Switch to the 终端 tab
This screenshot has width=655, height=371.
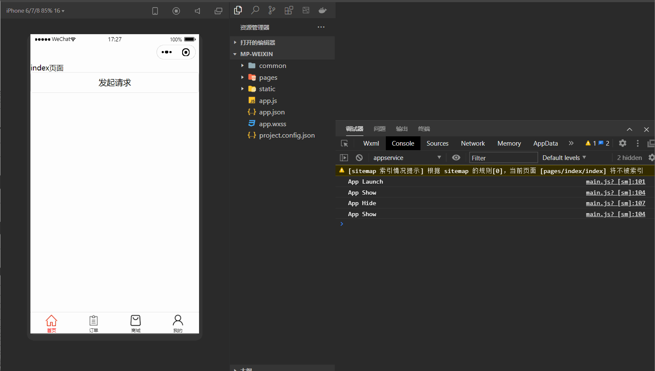point(424,129)
